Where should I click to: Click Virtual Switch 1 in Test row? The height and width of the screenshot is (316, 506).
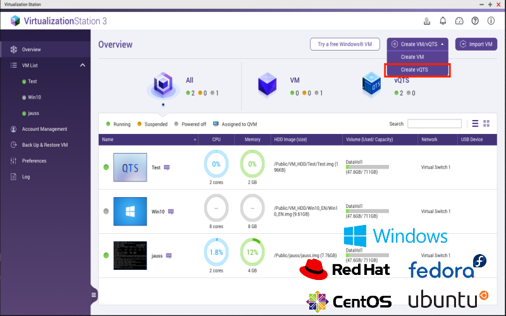[436, 167]
